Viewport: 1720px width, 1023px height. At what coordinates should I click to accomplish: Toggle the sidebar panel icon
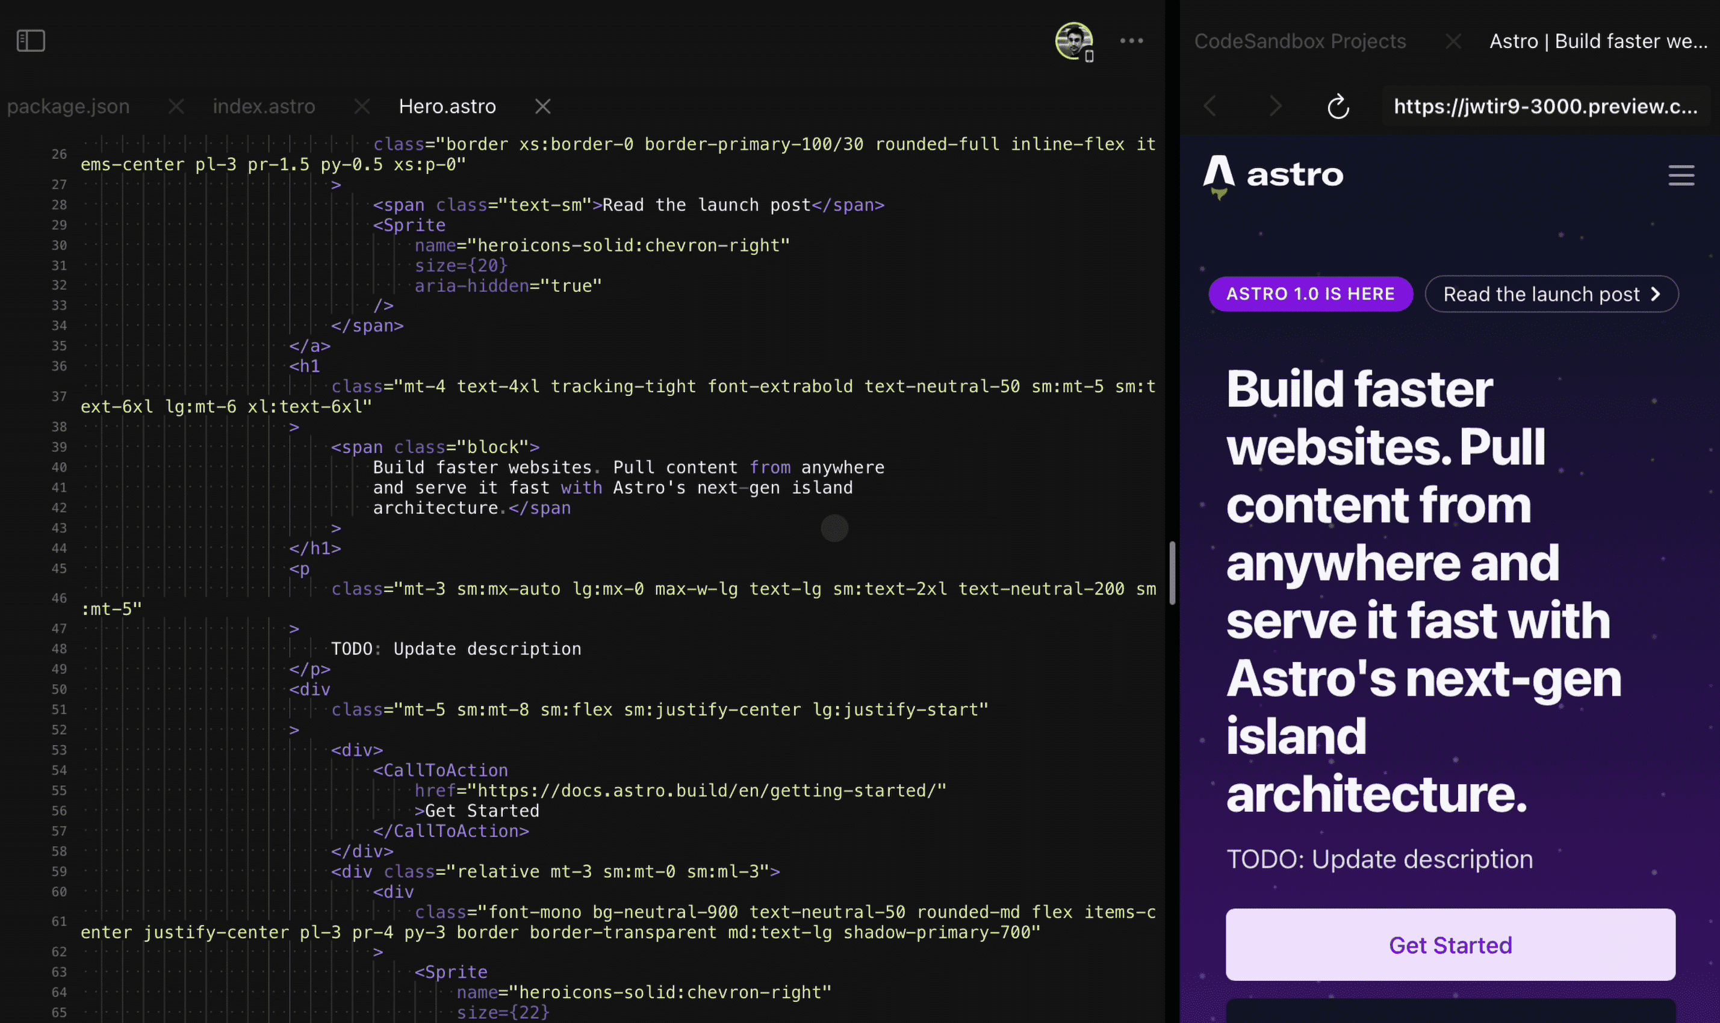(30, 41)
